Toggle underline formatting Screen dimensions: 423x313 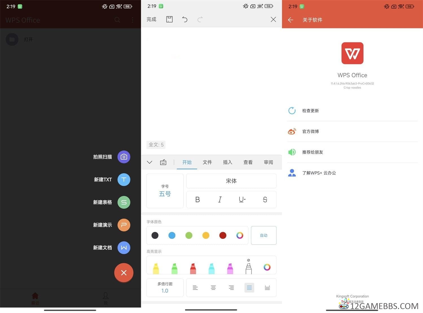(242, 199)
